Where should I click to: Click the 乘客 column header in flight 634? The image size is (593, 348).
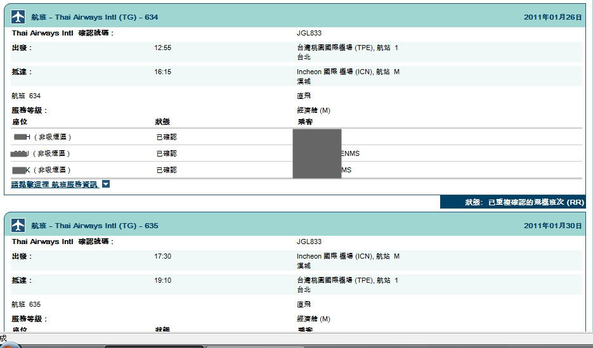(x=305, y=122)
